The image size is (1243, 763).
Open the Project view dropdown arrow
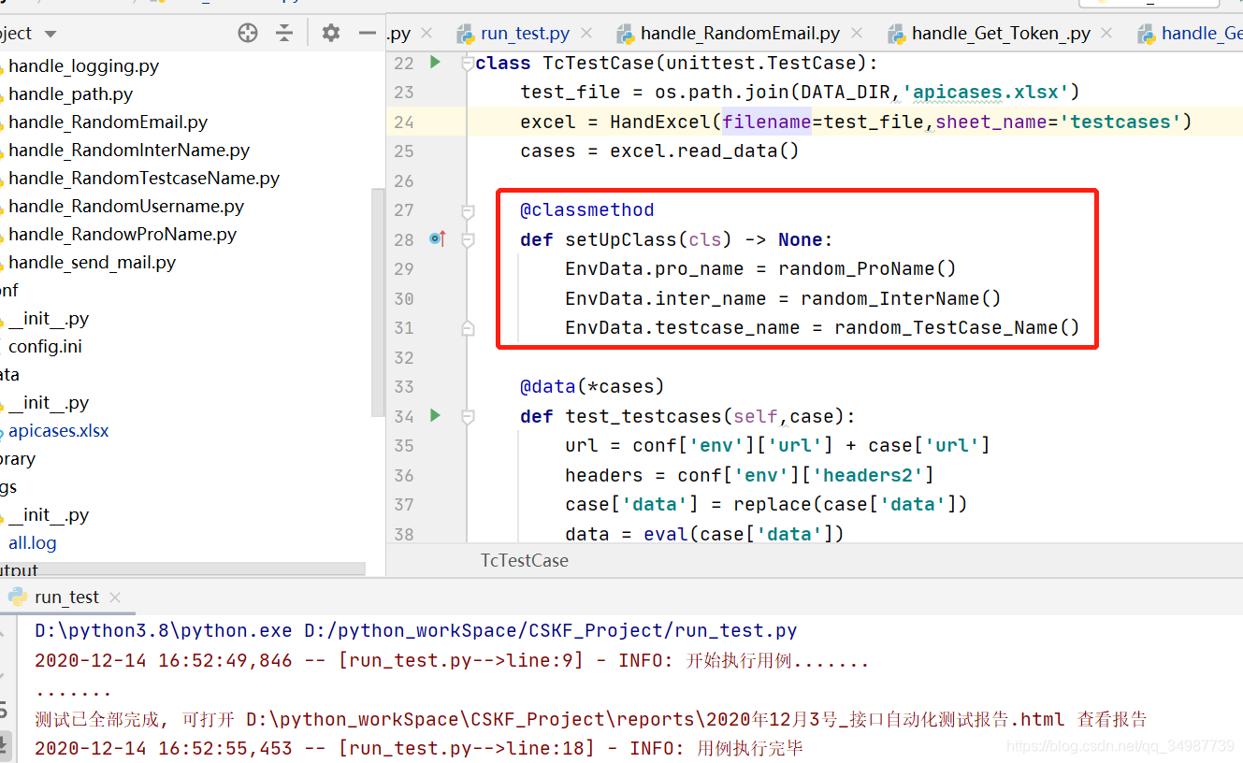click(x=51, y=34)
